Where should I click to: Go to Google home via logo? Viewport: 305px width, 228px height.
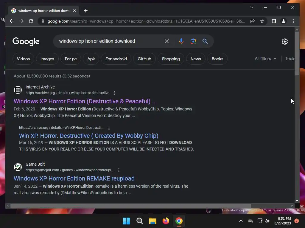26,41
